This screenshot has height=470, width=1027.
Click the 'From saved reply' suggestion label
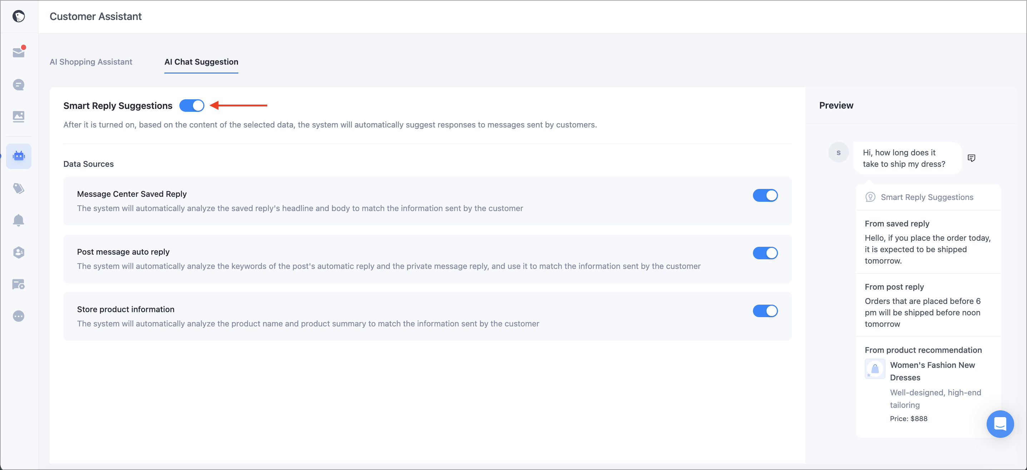click(x=897, y=224)
